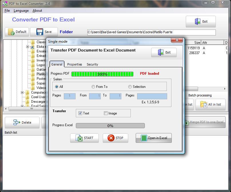Select the Videos folder in tree

tap(41, 88)
